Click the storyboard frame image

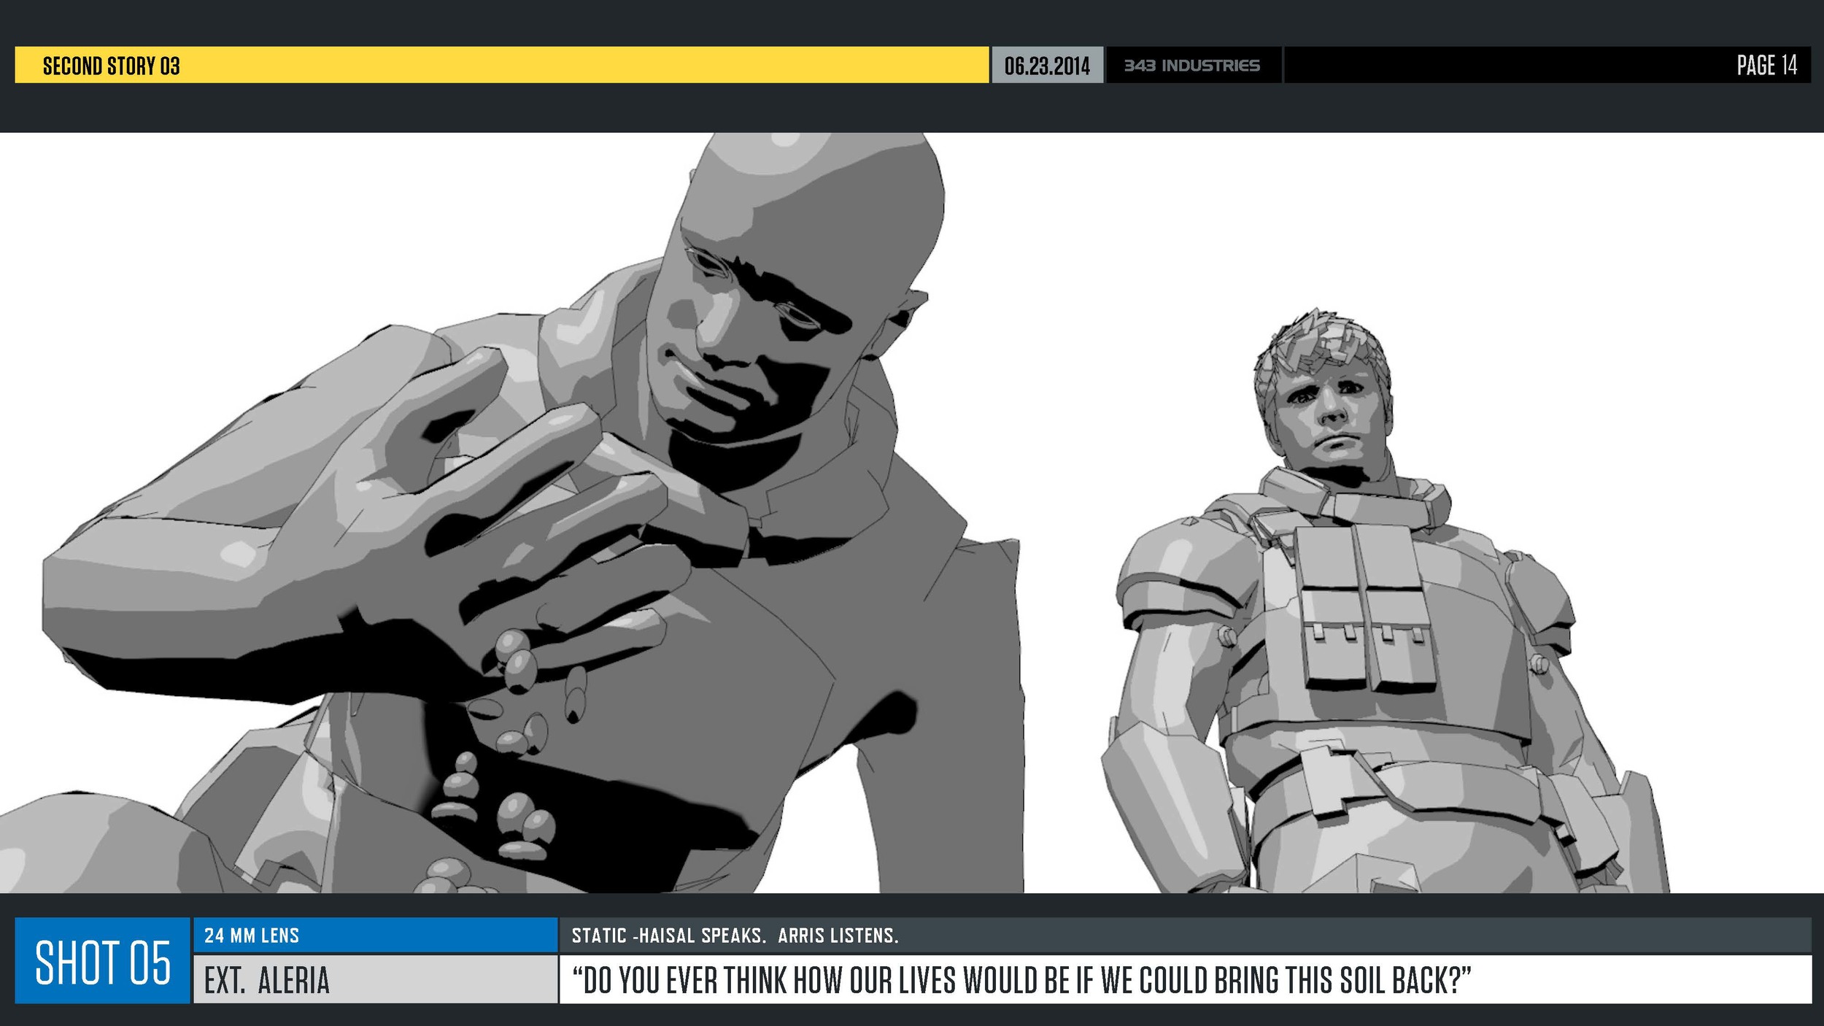click(912, 512)
